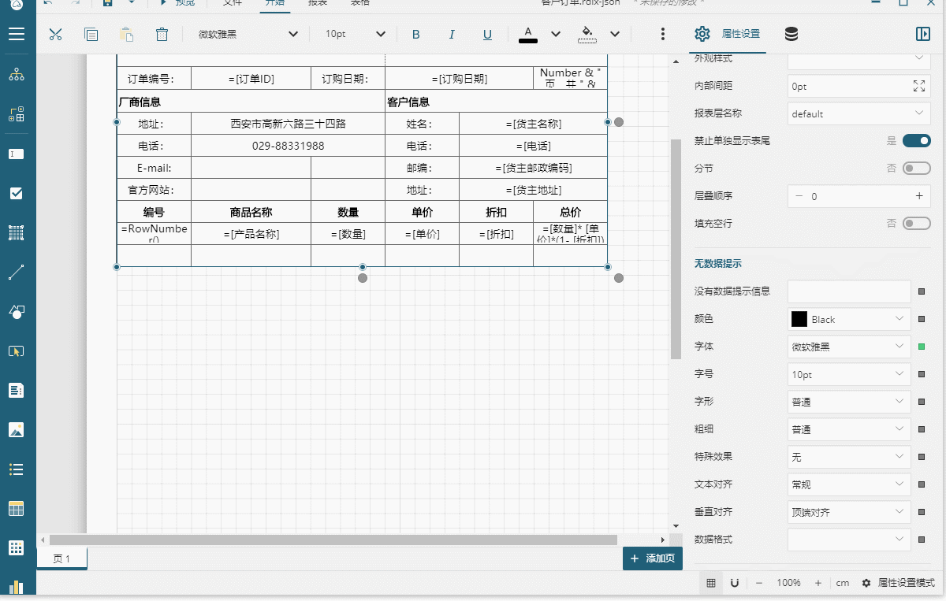Open the report explorer tree icon
This screenshot has width=946, height=601.
(x=17, y=75)
